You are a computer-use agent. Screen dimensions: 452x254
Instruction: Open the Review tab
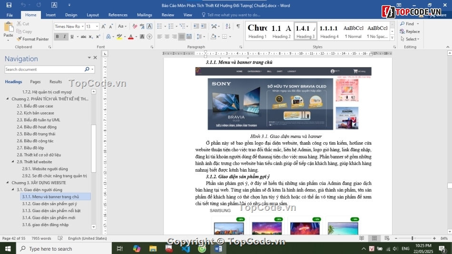(168, 15)
